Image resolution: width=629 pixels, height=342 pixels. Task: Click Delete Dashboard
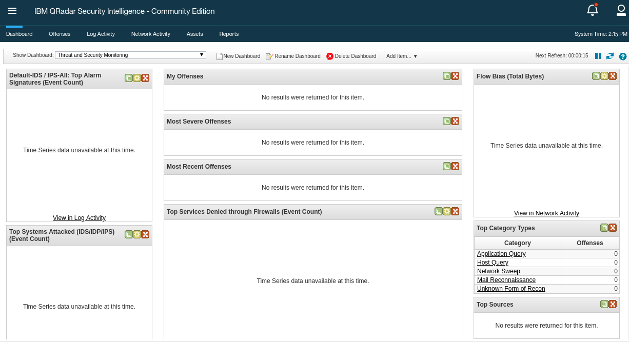tap(351, 56)
